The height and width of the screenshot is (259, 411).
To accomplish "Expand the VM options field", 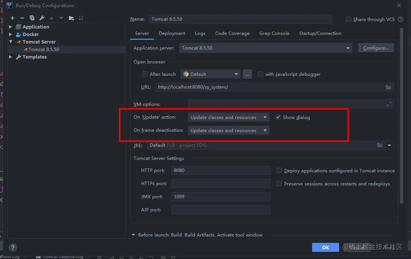I will [389, 104].
